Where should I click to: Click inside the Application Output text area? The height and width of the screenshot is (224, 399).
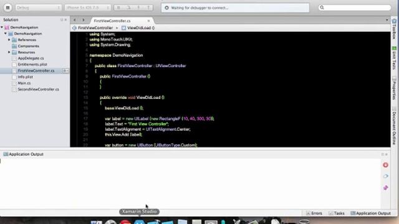pyautogui.click(x=190, y=184)
